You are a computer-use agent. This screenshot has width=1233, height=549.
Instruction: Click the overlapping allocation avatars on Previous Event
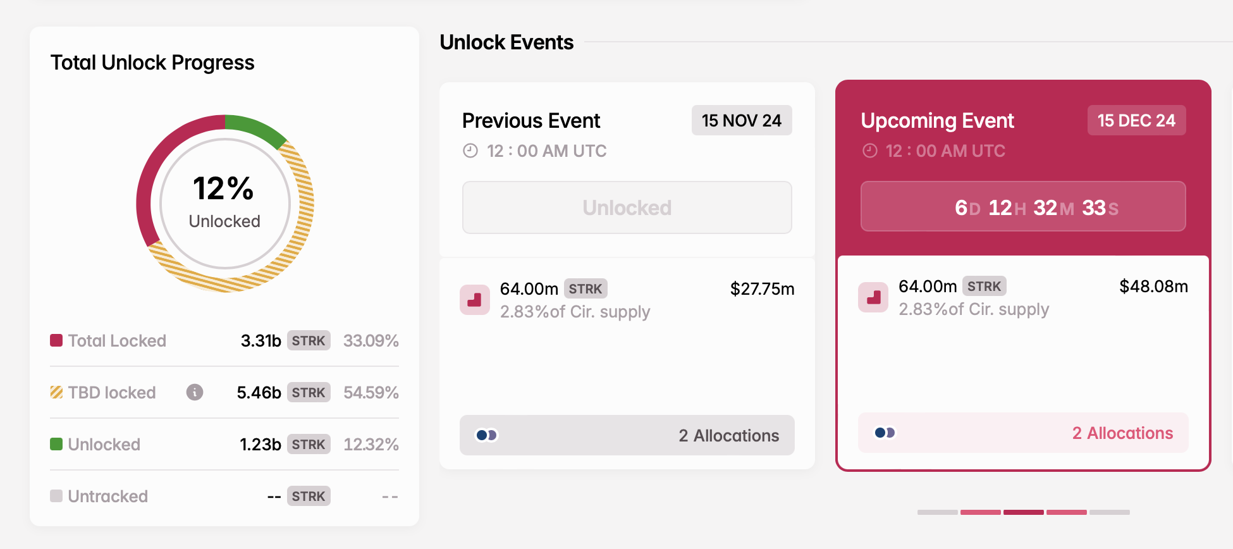coord(486,435)
